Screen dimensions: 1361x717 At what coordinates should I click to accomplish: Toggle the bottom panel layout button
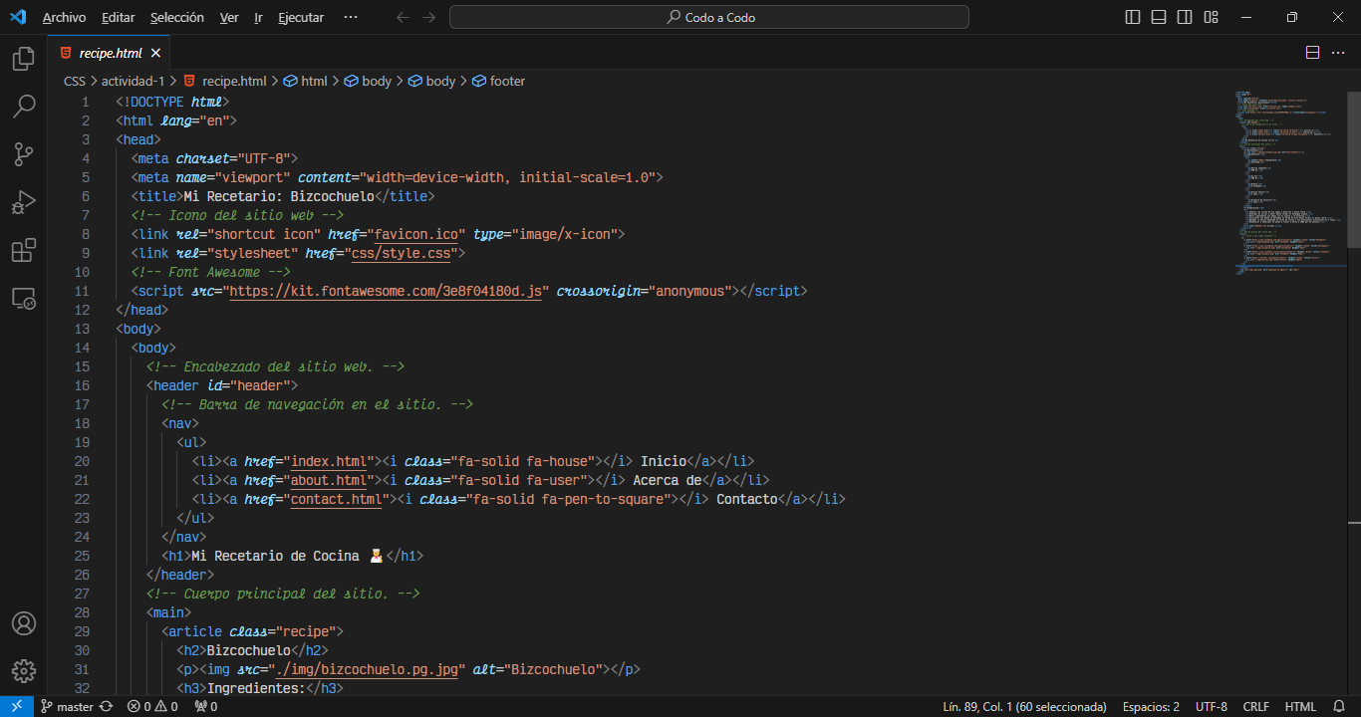[x=1159, y=17]
